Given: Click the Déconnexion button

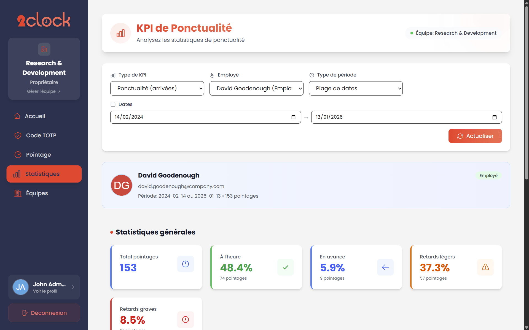Looking at the screenshot, I should click(x=44, y=313).
